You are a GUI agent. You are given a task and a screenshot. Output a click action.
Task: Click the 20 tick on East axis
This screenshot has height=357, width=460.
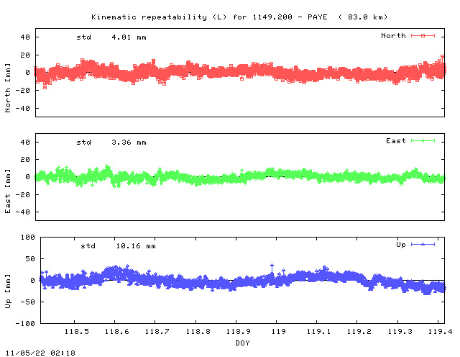pos(25,160)
